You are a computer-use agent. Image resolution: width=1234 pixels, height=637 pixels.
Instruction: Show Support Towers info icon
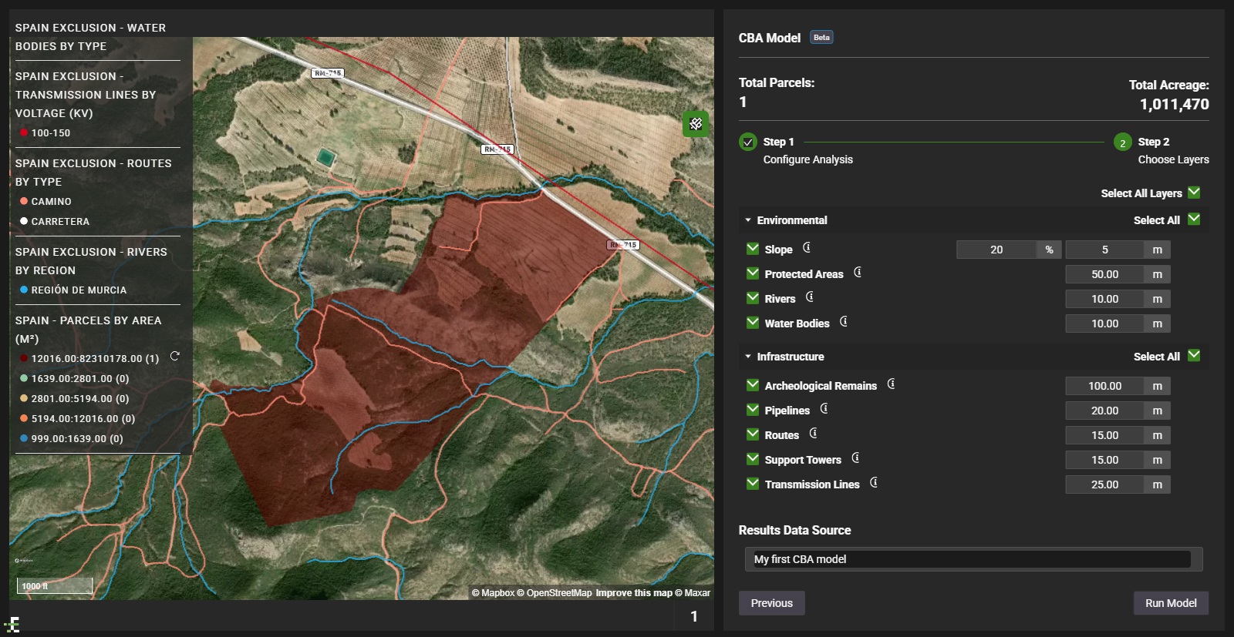pos(856,458)
